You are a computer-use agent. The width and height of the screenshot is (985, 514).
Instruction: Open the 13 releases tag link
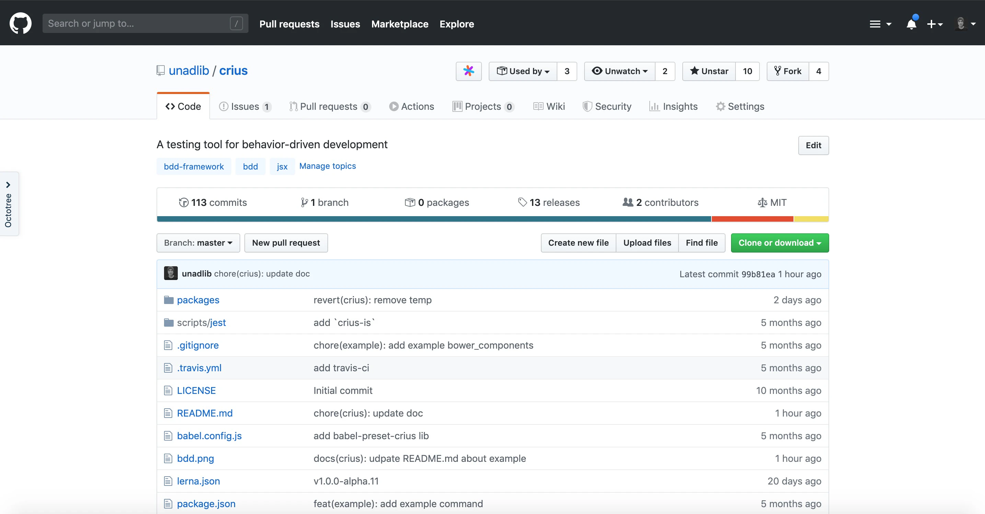[x=548, y=202]
